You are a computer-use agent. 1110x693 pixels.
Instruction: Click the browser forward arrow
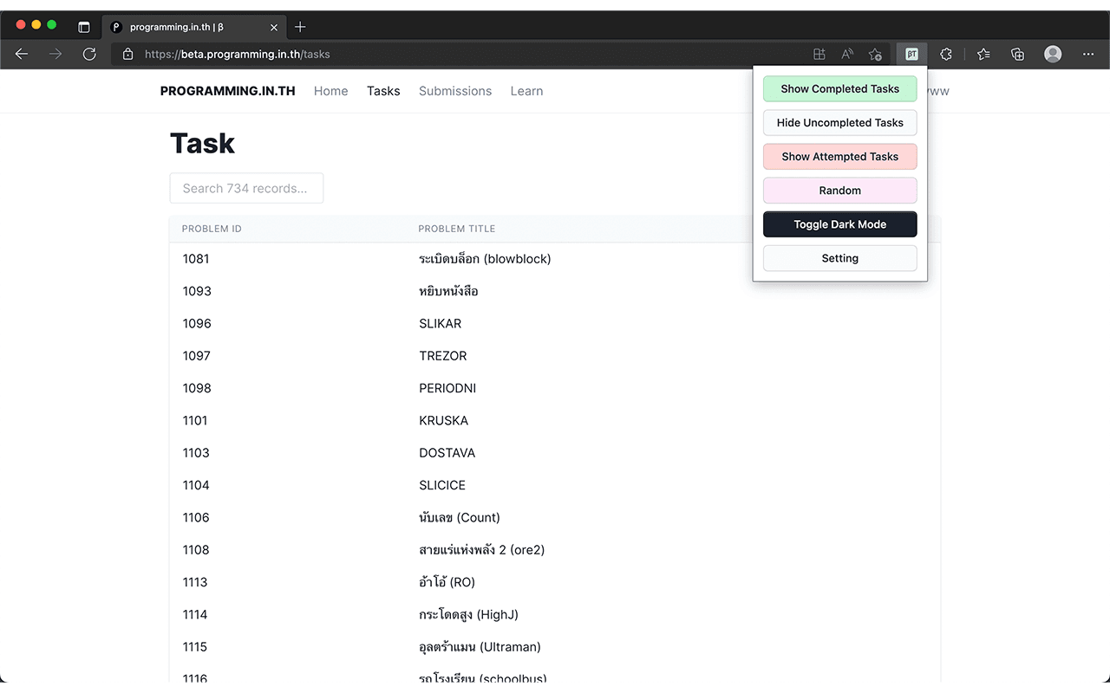coord(55,54)
